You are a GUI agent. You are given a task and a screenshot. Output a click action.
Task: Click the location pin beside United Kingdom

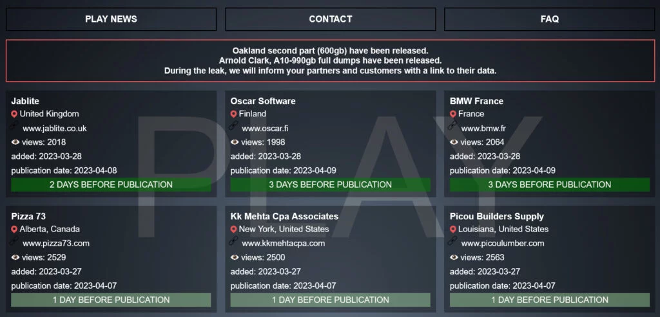14,114
